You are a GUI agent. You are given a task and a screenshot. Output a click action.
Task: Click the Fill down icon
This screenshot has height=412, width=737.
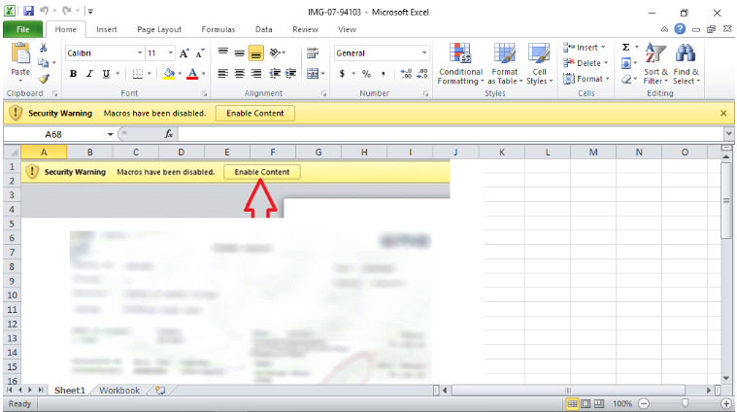pyautogui.click(x=626, y=63)
